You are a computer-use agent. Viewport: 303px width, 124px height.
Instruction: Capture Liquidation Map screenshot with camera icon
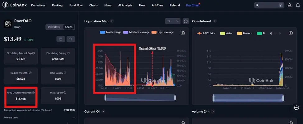coord(183,33)
